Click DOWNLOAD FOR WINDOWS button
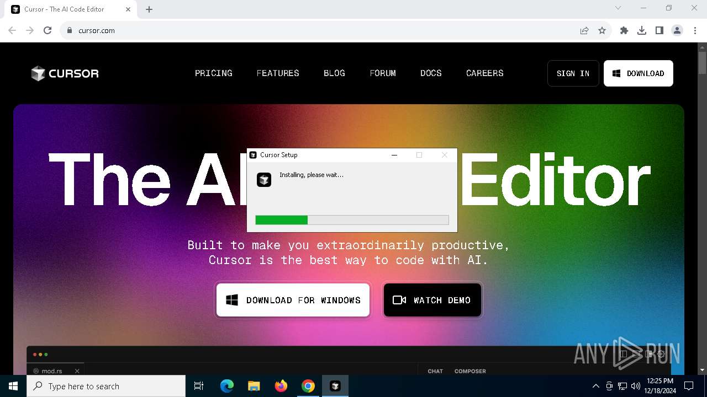Screen dimensions: 707x397 (x=293, y=300)
